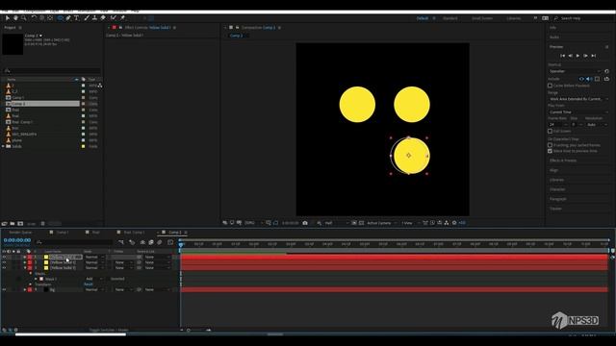The width and height of the screenshot is (616, 346).
Task: Toggle Cache Before Playback checkbox
Action: (550, 86)
